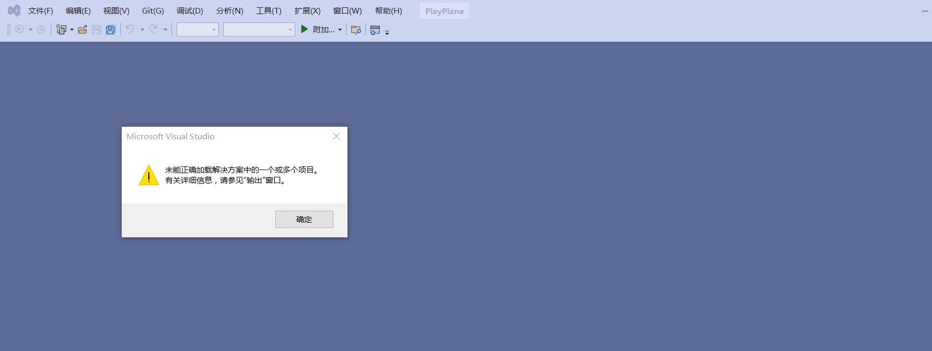This screenshot has width=932, height=351.
Task: Expand the dropdown next to 附加...
Action: [340, 30]
